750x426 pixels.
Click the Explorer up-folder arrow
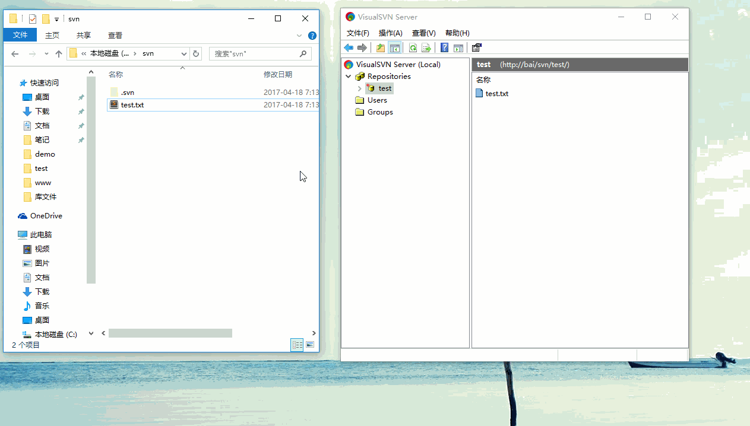click(59, 54)
